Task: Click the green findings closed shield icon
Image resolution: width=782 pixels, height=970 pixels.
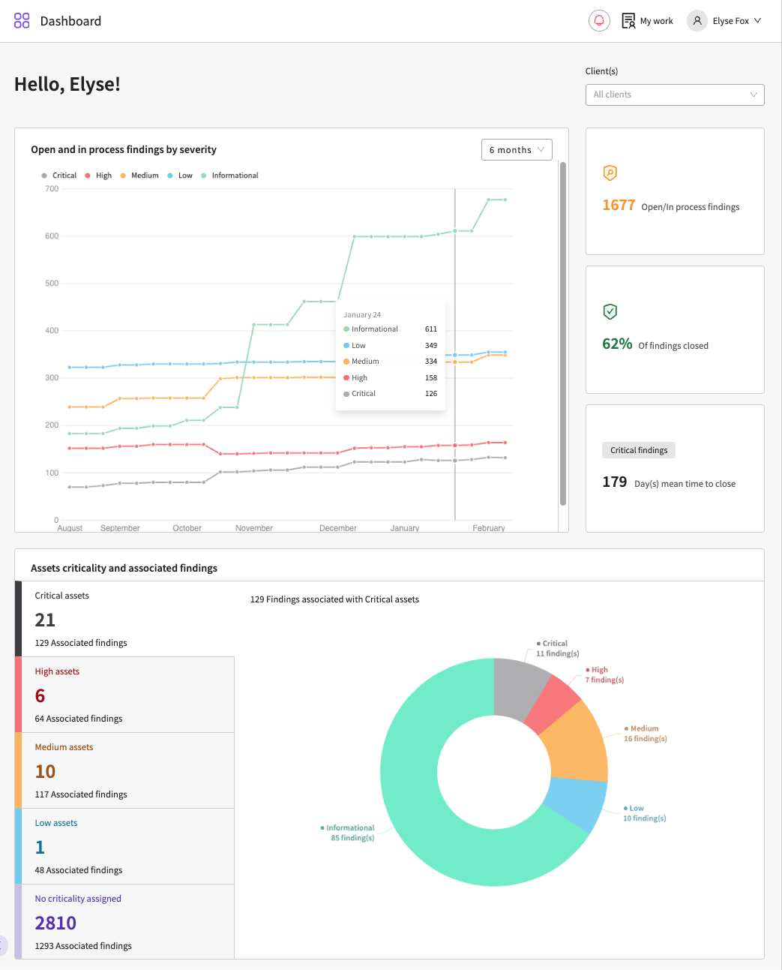Action: point(610,311)
